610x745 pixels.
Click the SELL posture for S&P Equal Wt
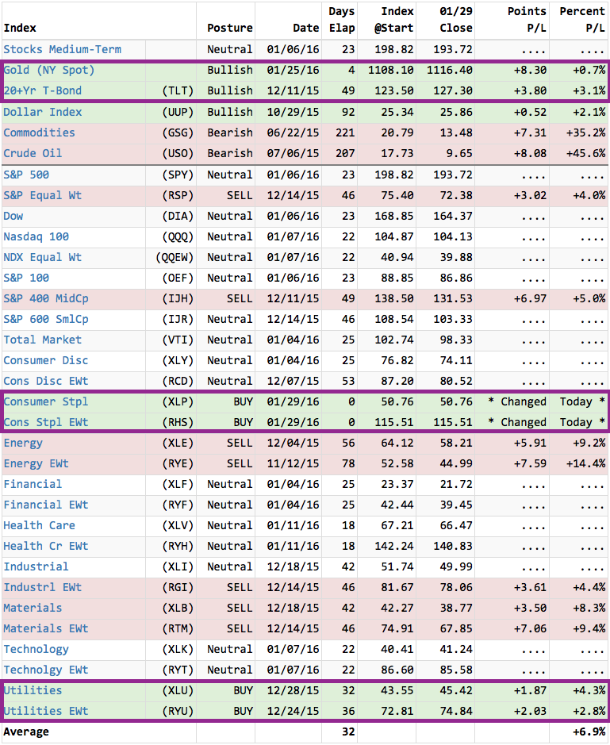click(x=240, y=195)
